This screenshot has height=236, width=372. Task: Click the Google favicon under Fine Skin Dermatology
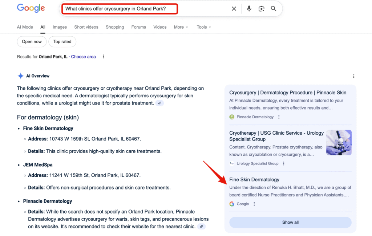[x=232, y=204]
